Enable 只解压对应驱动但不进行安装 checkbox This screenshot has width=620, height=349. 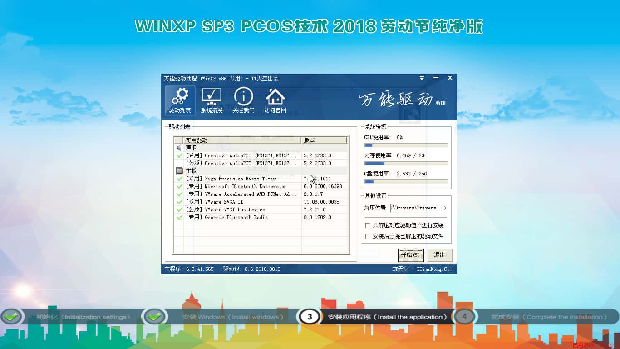click(368, 225)
